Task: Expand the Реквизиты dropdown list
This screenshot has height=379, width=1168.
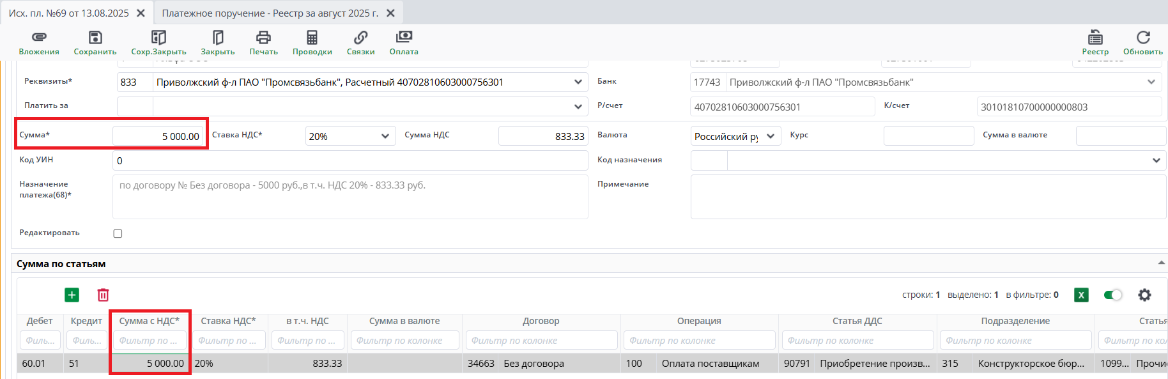Action: coord(578,82)
